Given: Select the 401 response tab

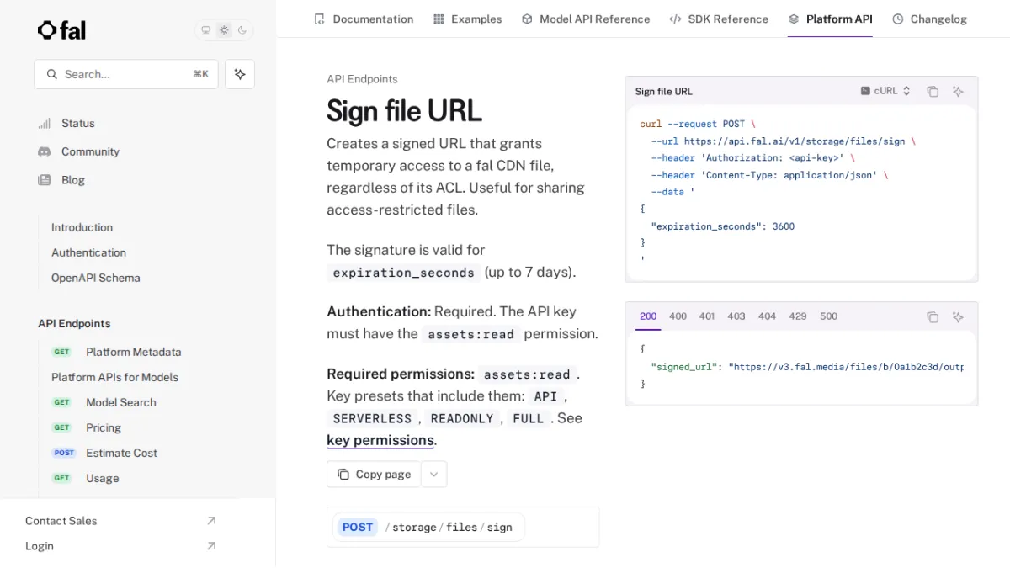Looking at the screenshot, I should pos(707,316).
